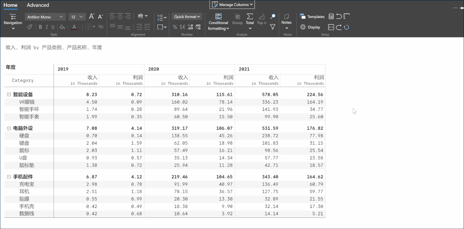Open the Quick format dropdown

tap(187, 17)
